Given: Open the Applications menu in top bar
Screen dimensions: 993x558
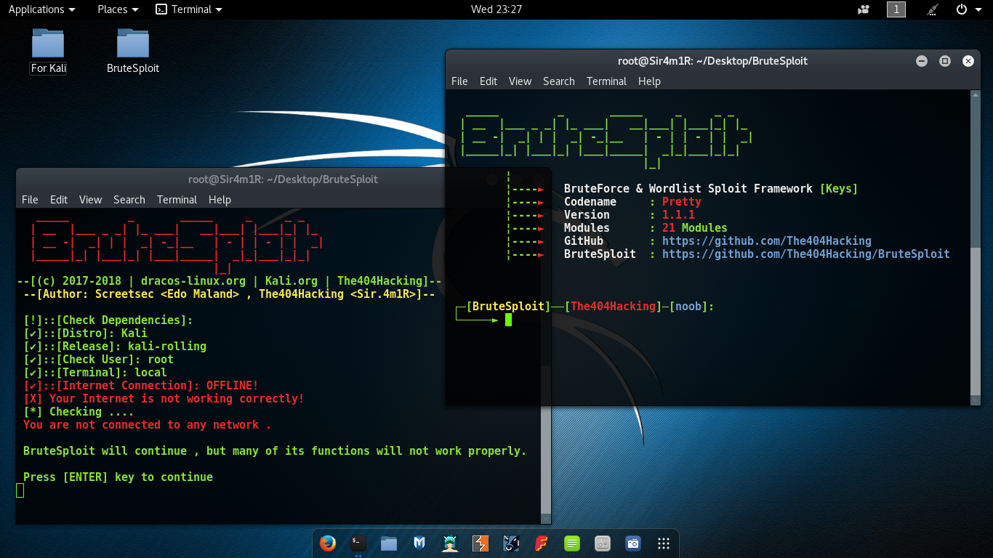Looking at the screenshot, I should click(41, 9).
